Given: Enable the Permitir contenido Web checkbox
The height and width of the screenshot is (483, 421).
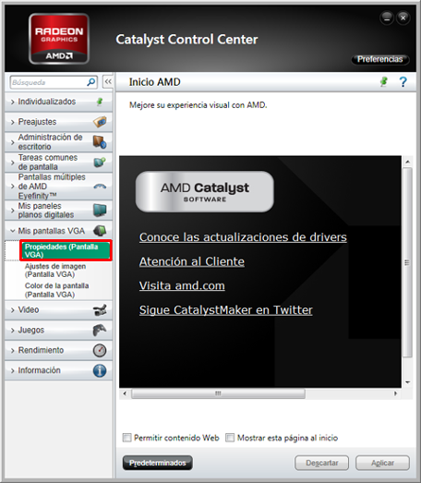Looking at the screenshot, I should click(126, 438).
